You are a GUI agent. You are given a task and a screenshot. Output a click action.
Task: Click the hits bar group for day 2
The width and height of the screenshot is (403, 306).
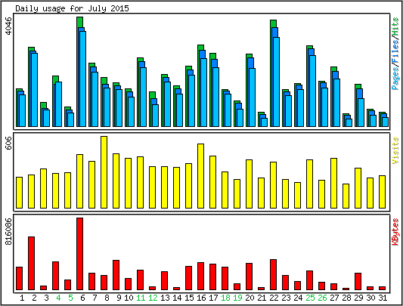pos(33,87)
